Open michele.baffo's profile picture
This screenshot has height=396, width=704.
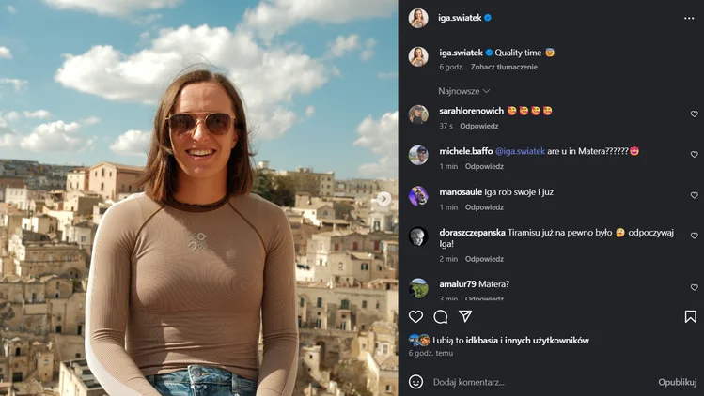tap(418, 155)
